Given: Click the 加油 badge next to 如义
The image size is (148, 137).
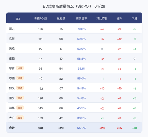Looking at the screenshot, I should coord(20,88).
